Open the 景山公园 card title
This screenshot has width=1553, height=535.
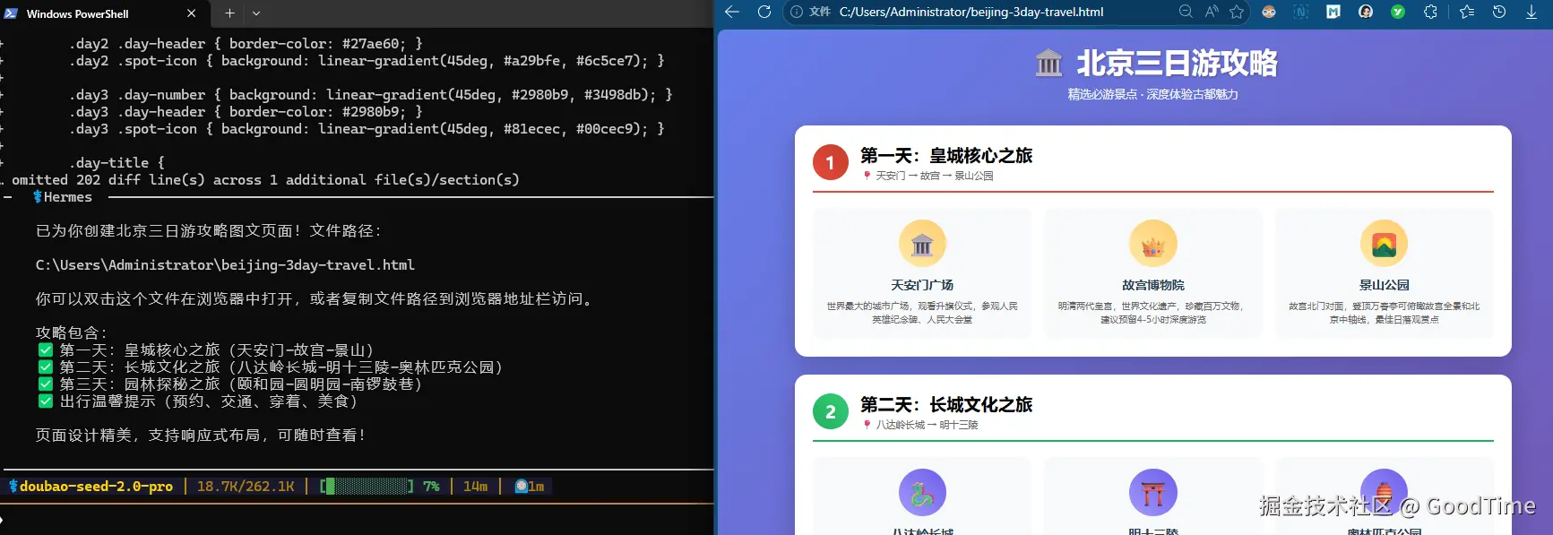tap(1385, 285)
